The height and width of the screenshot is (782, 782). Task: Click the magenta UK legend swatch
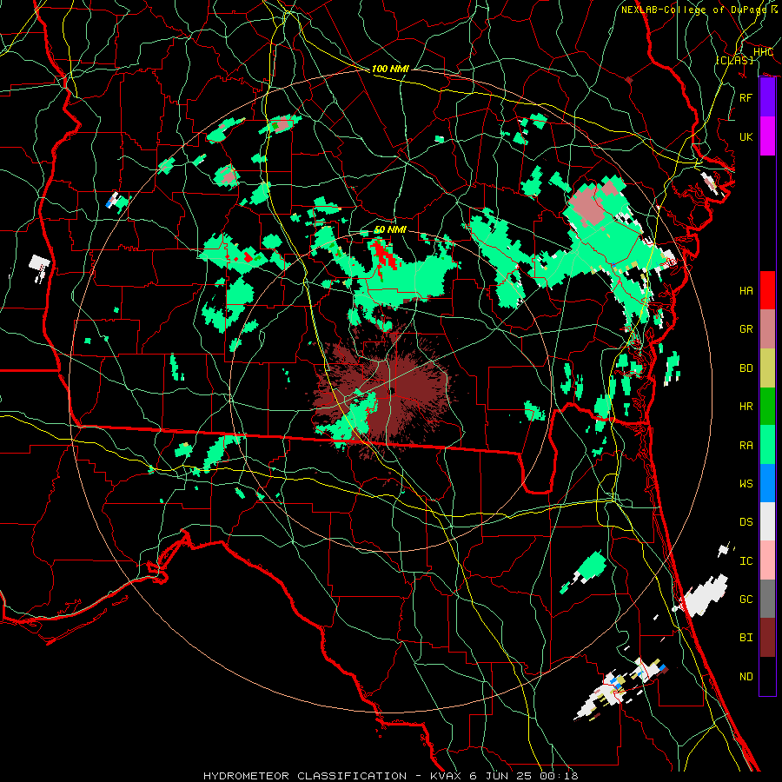pos(767,136)
